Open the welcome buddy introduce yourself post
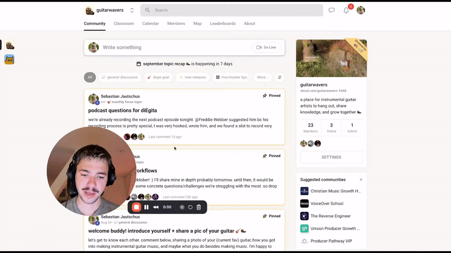 point(167,231)
